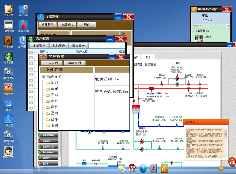Tick the header checkbox in the customer table
236x174 pixels.
coord(31,52)
